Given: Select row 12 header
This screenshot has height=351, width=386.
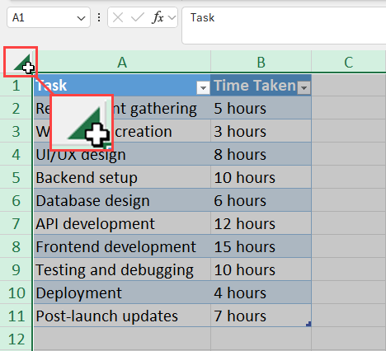Looking at the screenshot, I should [16, 339].
